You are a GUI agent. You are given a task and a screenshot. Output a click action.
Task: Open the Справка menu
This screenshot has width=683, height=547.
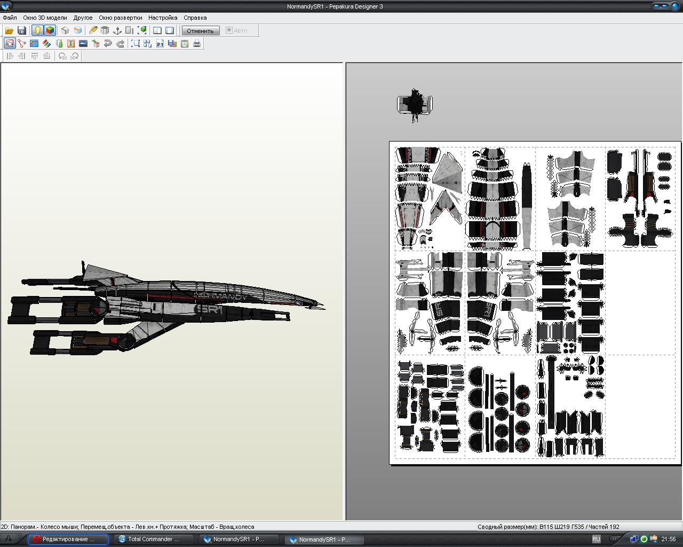pyautogui.click(x=195, y=18)
